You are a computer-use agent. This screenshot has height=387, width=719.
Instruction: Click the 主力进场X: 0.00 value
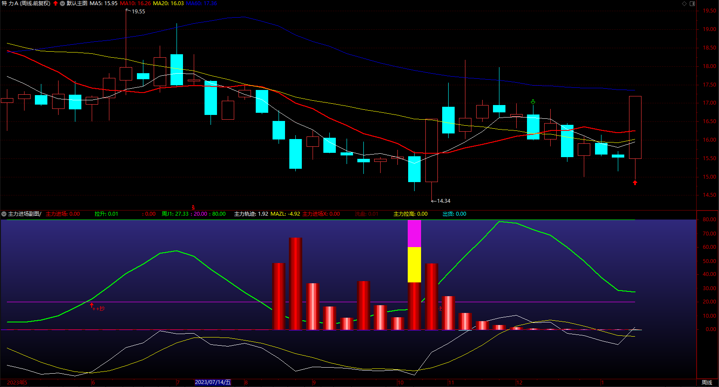(x=321, y=214)
